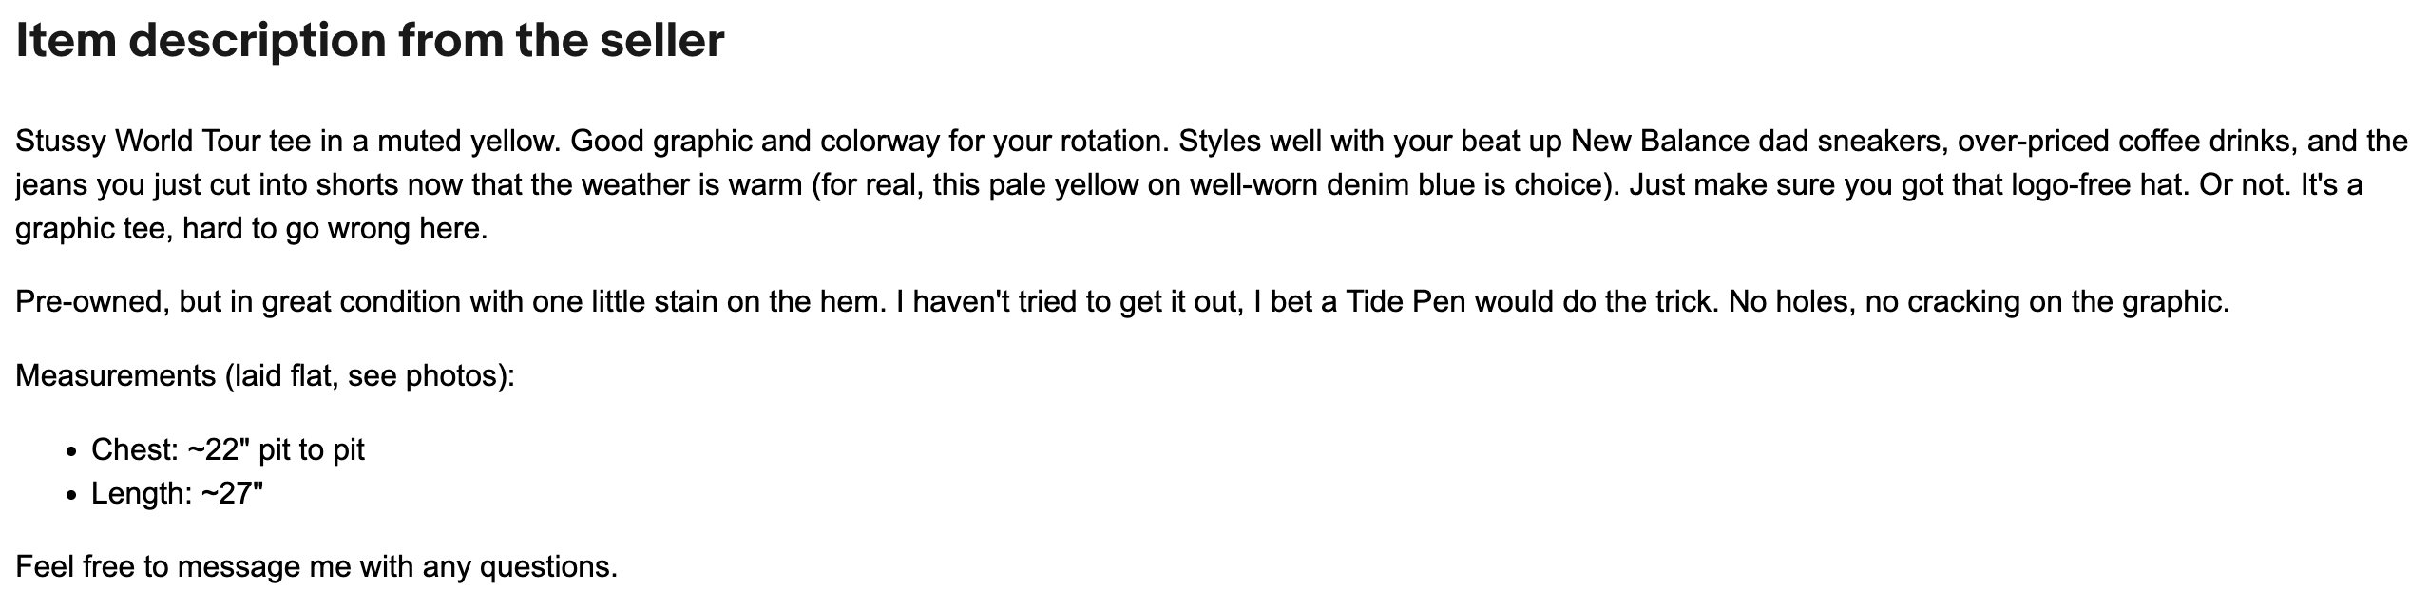Screen dimensions: 2429x591
Task: Click the "Item description from the seller" heading
Action: (370, 41)
